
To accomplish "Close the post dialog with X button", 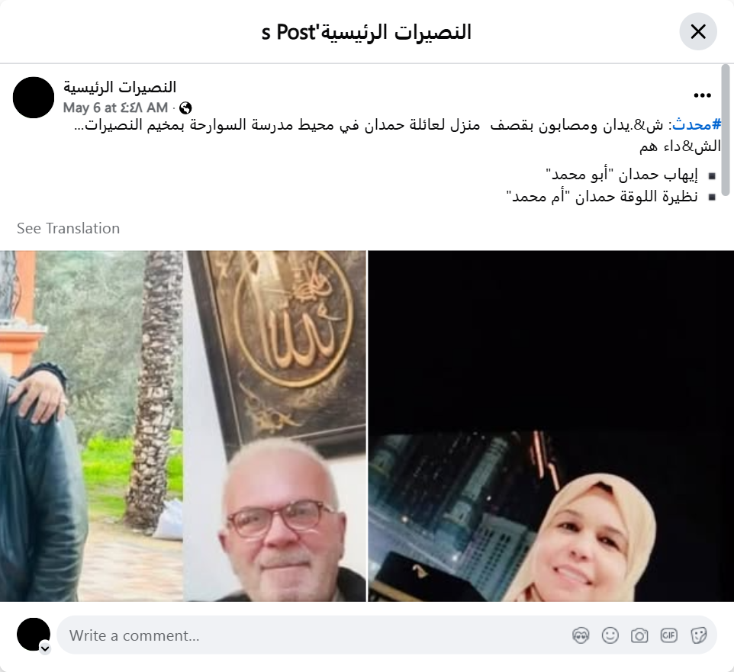I will [x=698, y=32].
